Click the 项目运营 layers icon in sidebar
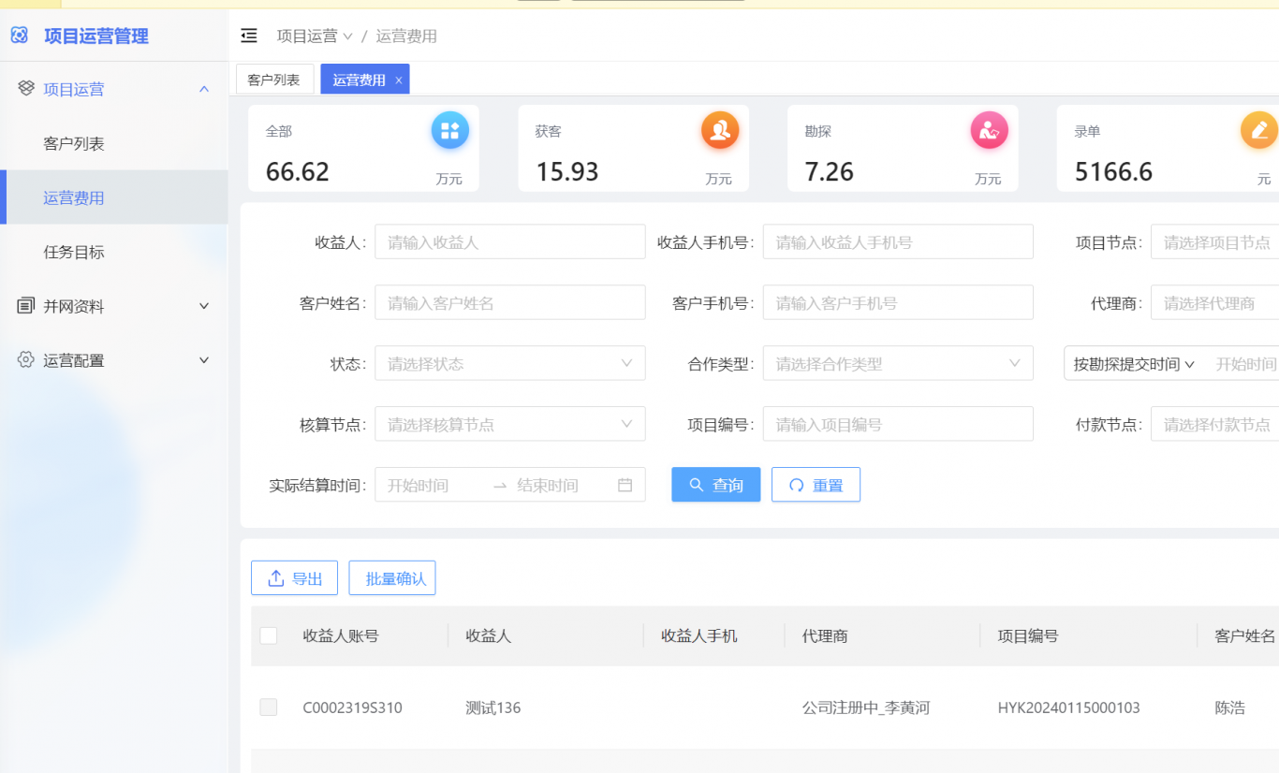This screenshot has height=773, width=1279. tap(26, 89)
